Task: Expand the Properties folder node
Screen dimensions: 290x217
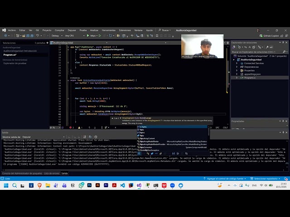Action: coord(237,71)
